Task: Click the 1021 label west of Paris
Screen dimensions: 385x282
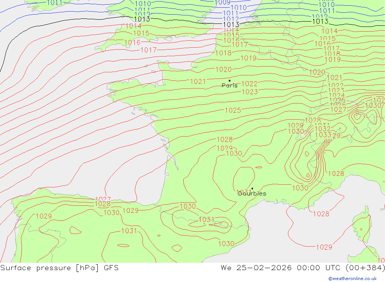Action: [198, 82]
